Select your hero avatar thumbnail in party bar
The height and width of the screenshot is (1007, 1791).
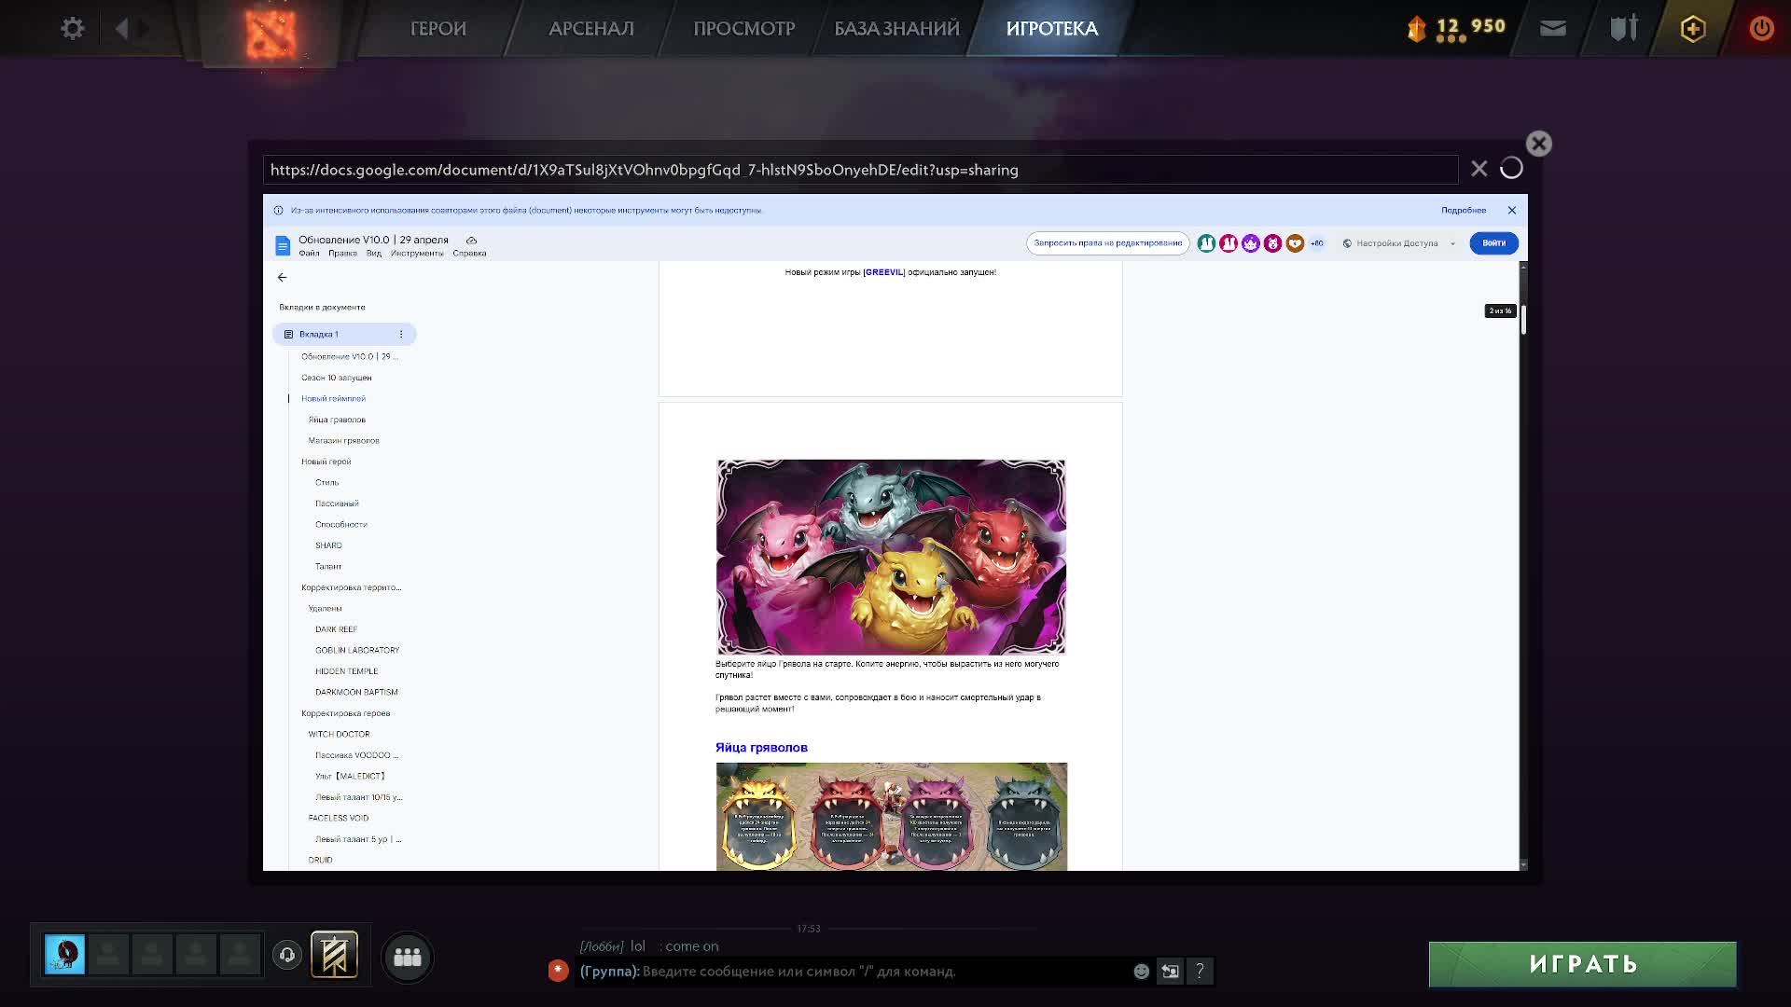(63, 954)
